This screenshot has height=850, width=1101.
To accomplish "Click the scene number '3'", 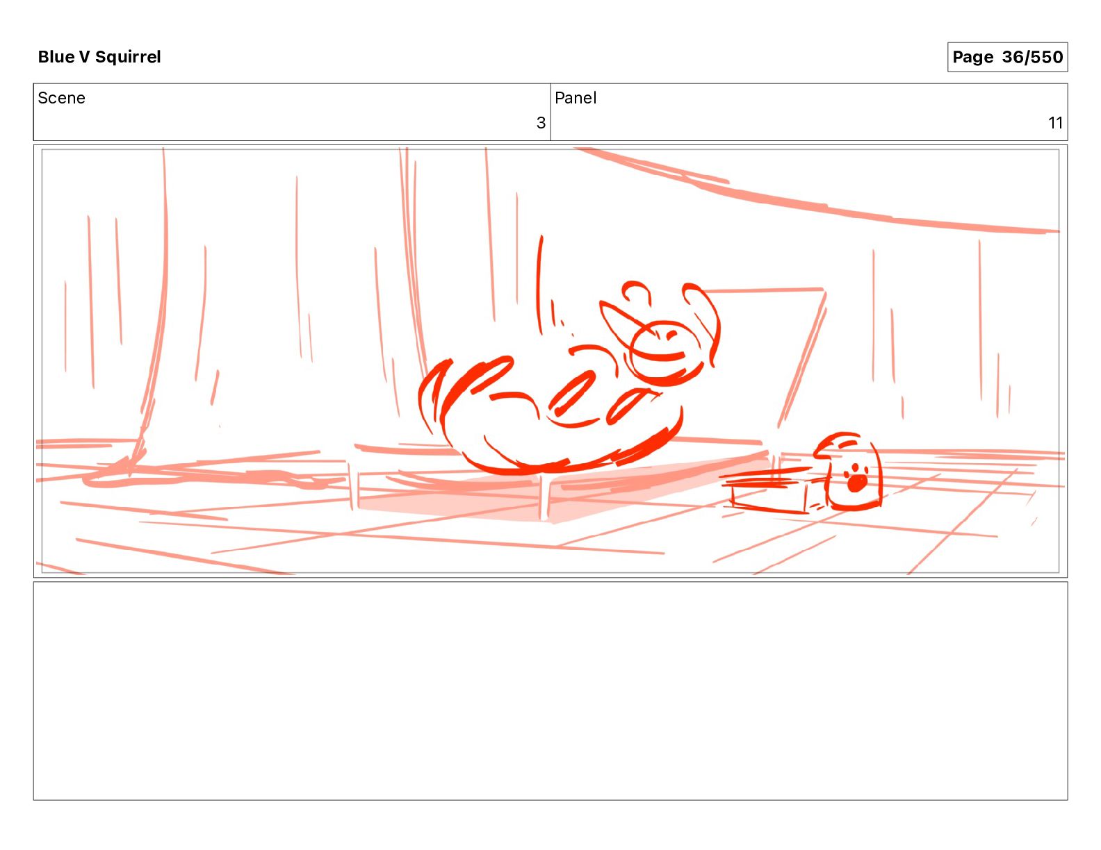I will [x=541, y=123].
